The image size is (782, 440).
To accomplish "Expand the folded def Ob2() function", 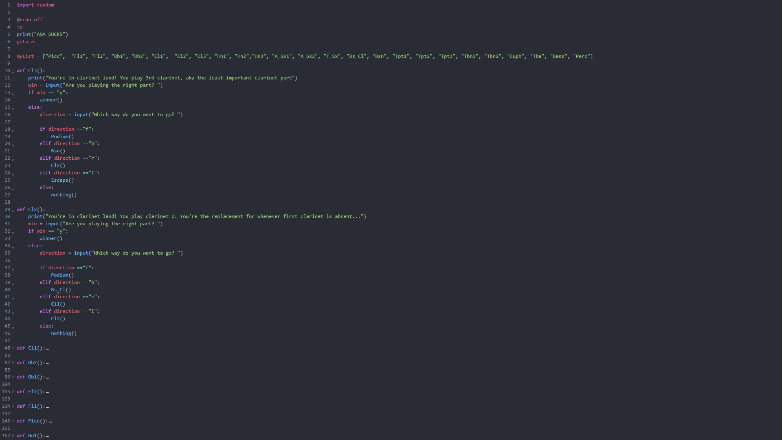I will [x=13, y=363].
